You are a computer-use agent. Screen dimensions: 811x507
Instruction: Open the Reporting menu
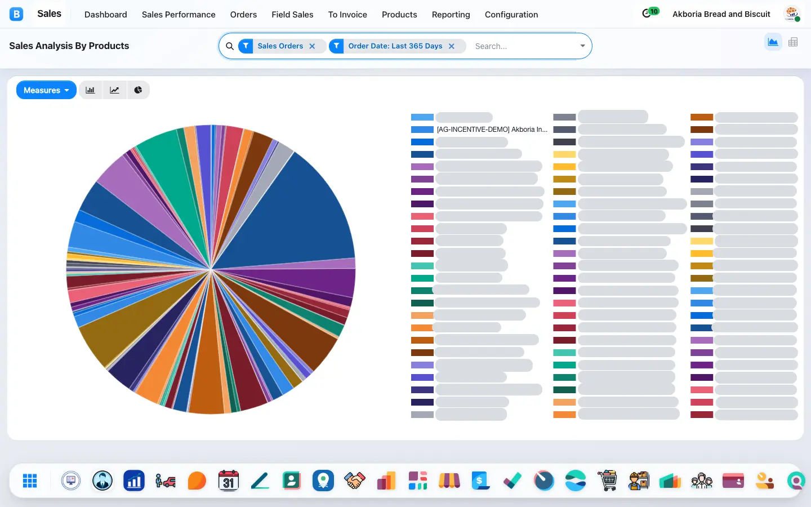coord(451,15)
